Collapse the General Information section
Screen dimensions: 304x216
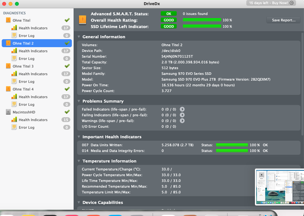(79, 37)
